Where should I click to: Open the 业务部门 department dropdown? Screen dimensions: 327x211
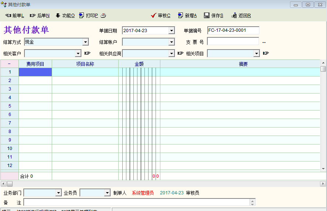coord(58,193)
